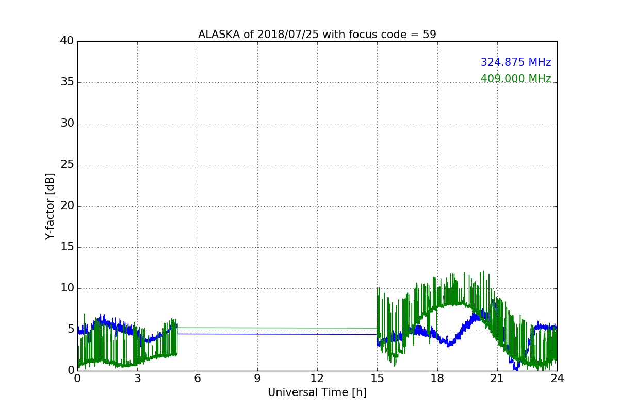The width and height of the screenshot is (619, 412).
Task: Click the x-axis tick label 9
Action: point(257,379)
